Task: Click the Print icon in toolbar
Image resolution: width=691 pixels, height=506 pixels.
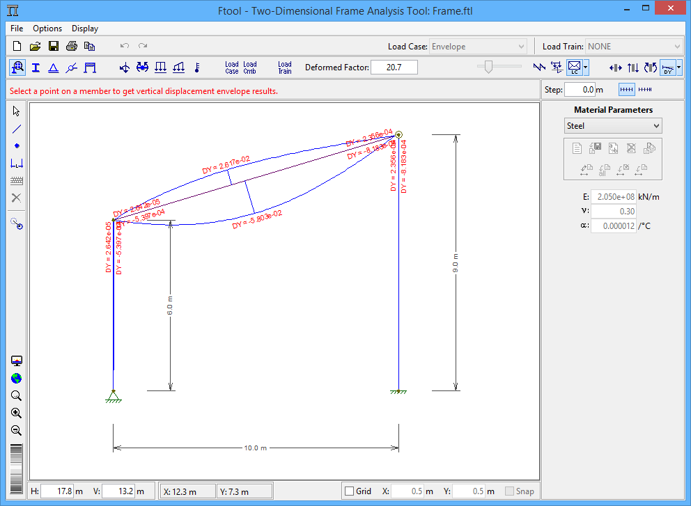Action: click(x=71, y=47)
